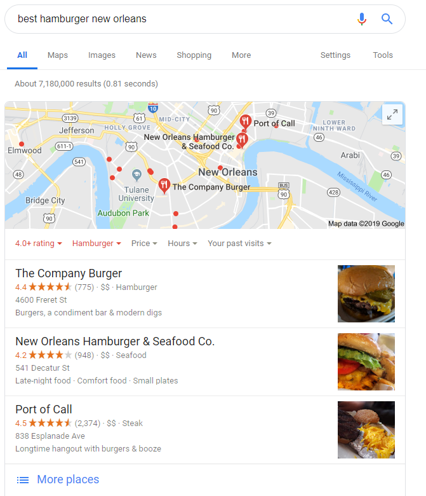This screenshot has width=426, height=496.
Task: Expand the Hours filter dropdown
Action: coord(182,244)
